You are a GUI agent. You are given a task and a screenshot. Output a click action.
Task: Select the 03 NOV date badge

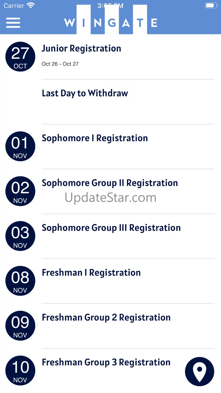(x=20, y=236)
